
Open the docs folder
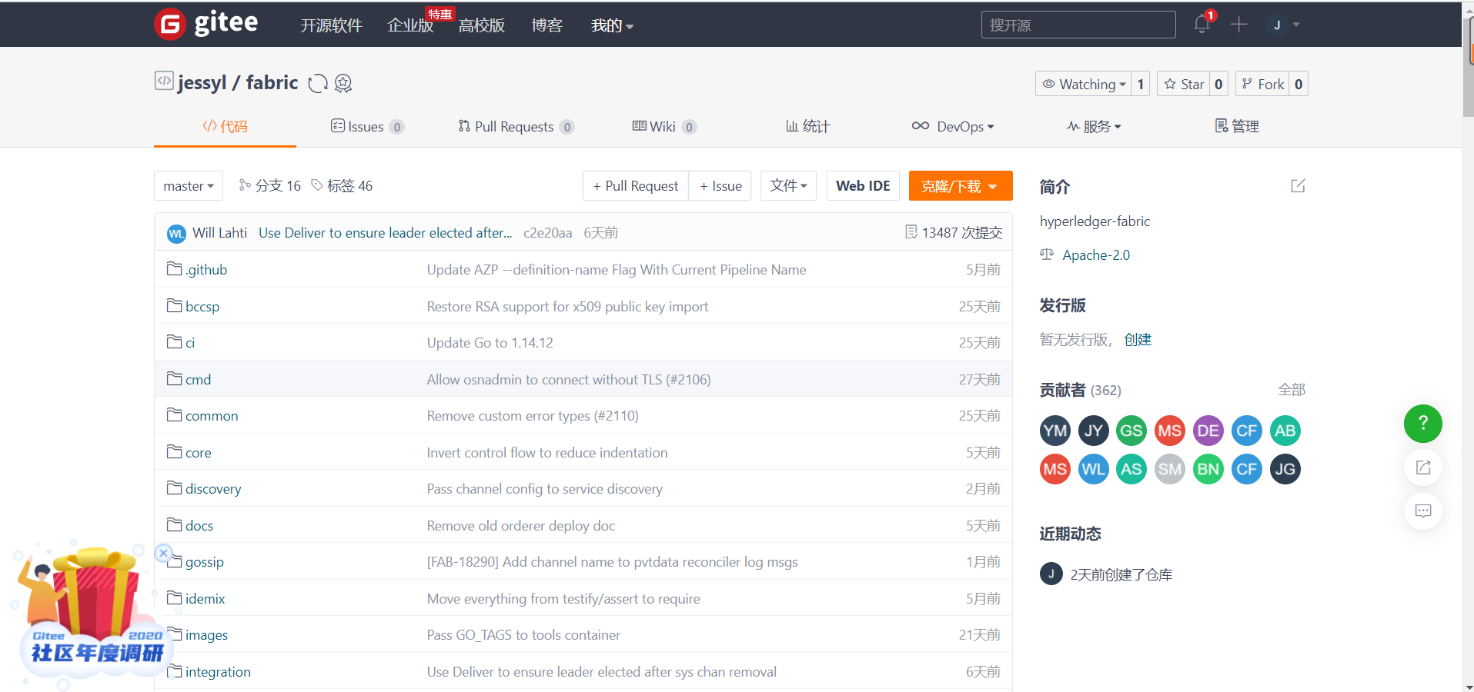click(199, 526)
